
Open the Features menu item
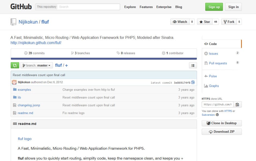[x=146, y=7]
